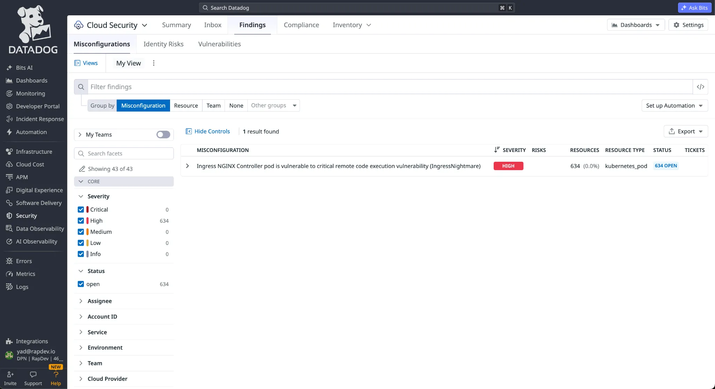This screenshot has width=715, height=389.
Task: Uncheck the Medium severity checkbox
Action: [81, 232]
